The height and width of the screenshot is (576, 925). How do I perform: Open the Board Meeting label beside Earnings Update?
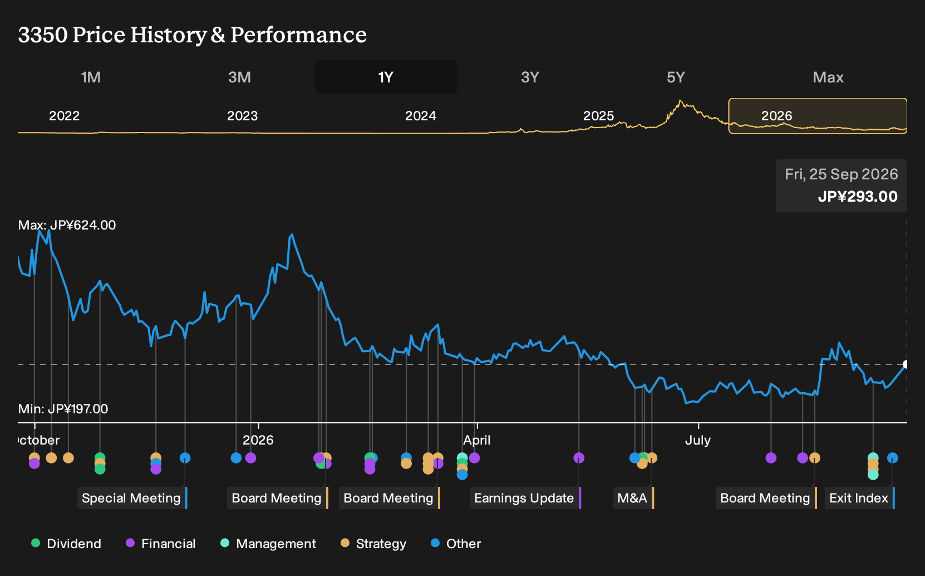[x=390, y=498]
